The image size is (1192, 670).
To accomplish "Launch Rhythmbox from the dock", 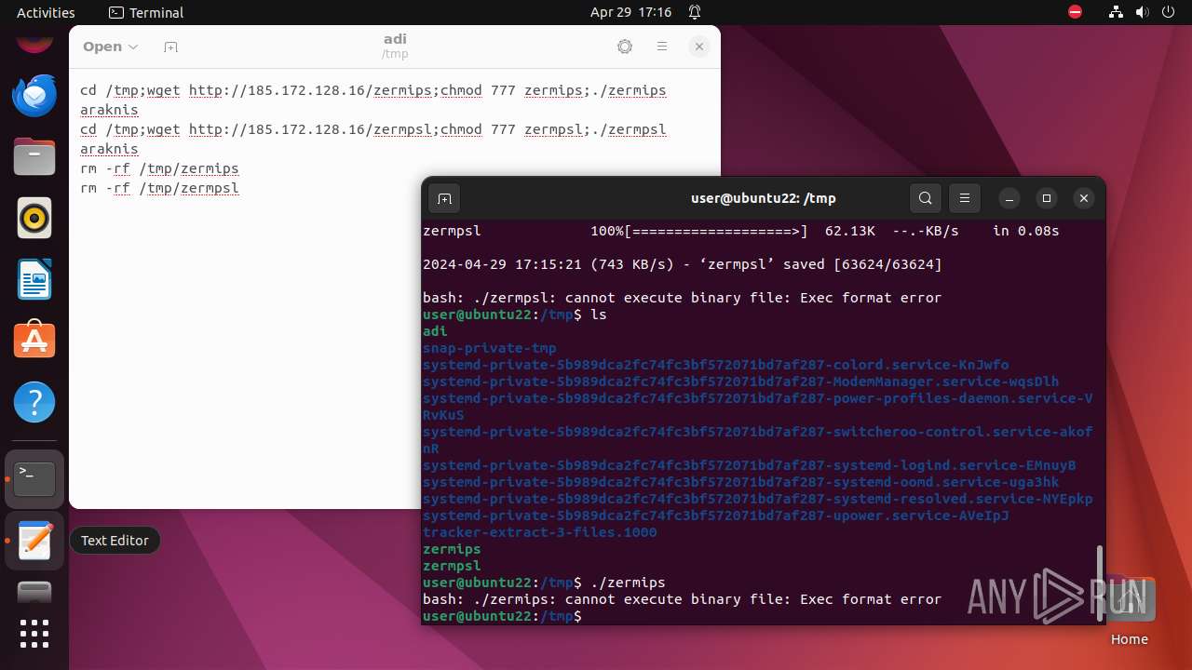I will pos(34,218).
